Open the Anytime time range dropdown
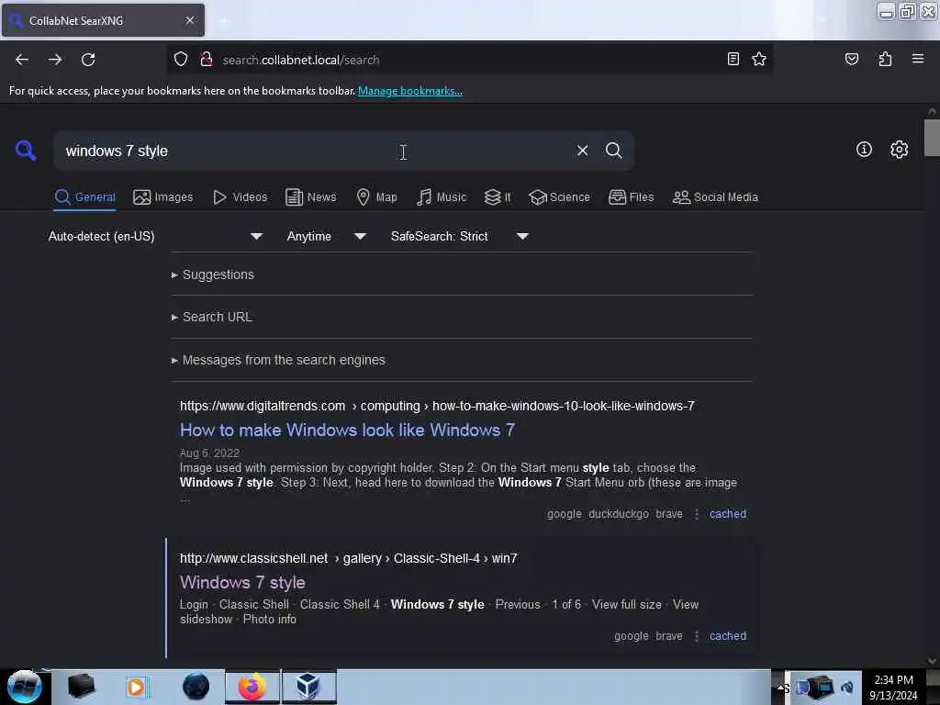 coord(326,236)
